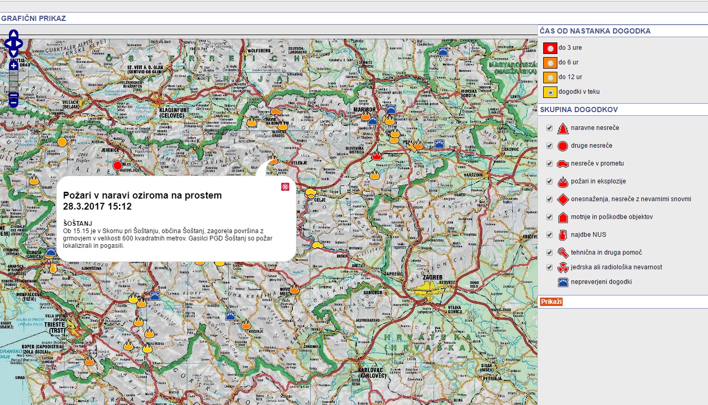Uncheck 'jedrska ali radiološka nevarnost' checkbox
Image resolution: width=708 pixels, height=405 pixels.
[x=550, y=267]
